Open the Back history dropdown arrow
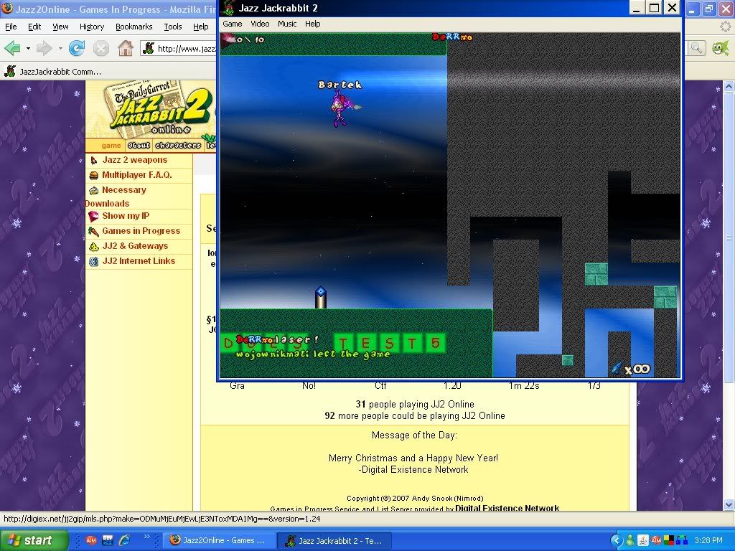This screenshot has width=735, height=551. [x=28, y=48]
